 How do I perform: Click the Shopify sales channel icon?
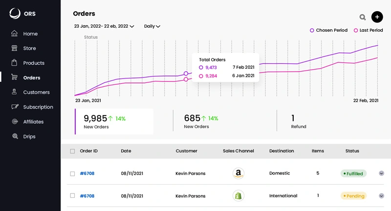[238, 196]
